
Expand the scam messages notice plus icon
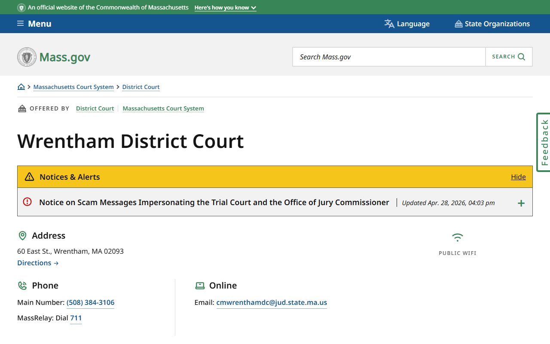[x=521, y=203]
